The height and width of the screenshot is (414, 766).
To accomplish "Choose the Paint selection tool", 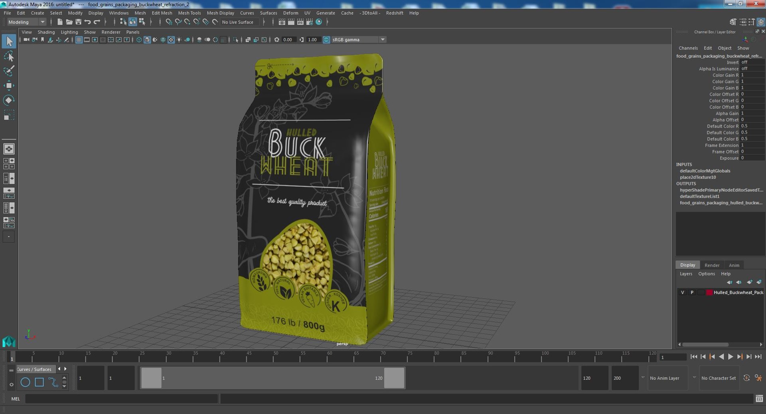I will click(x=9, y=71).
